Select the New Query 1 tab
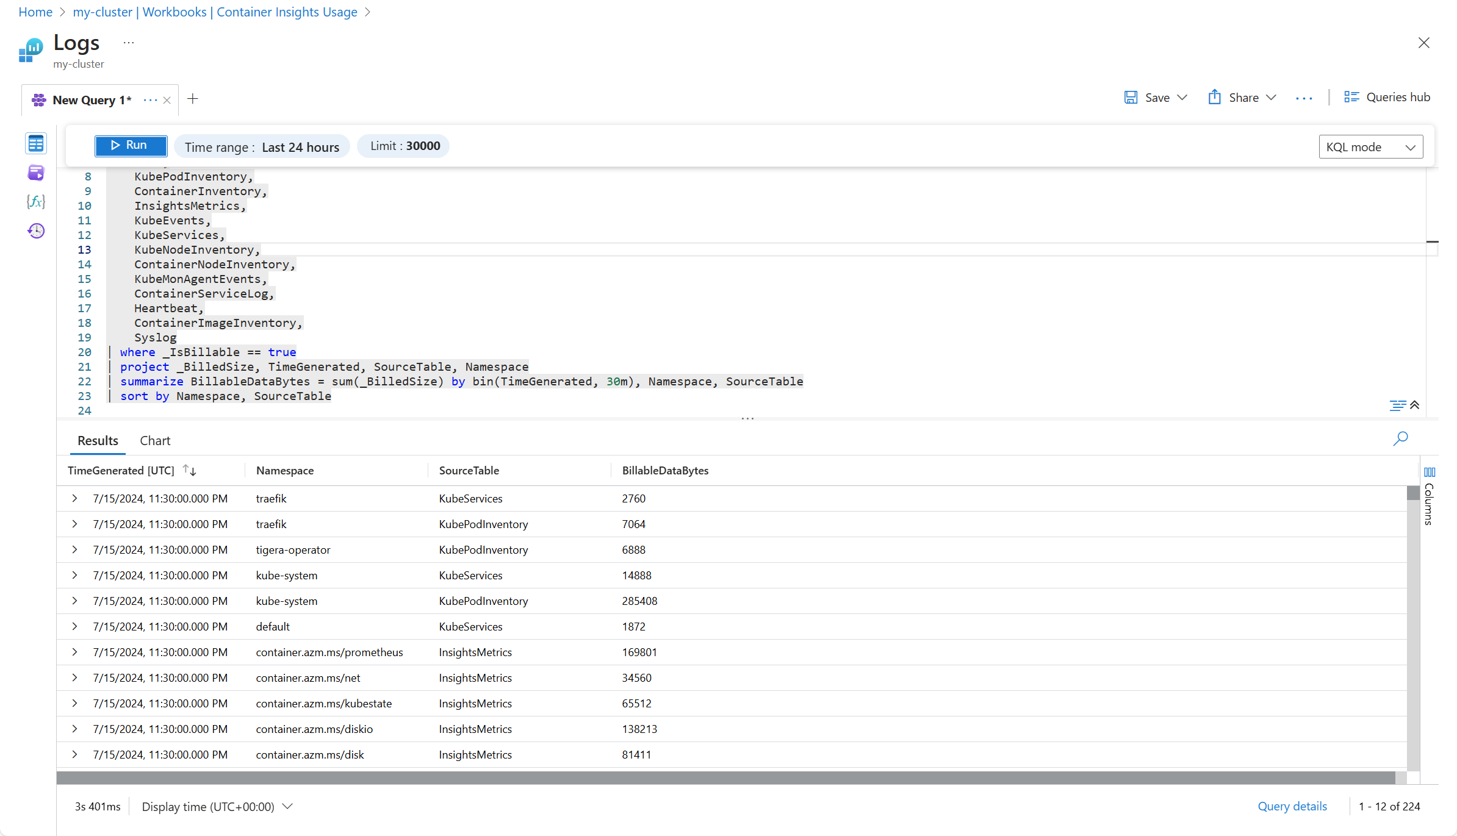The height and width of the screenshot is (836, 1457). [92, 100]
